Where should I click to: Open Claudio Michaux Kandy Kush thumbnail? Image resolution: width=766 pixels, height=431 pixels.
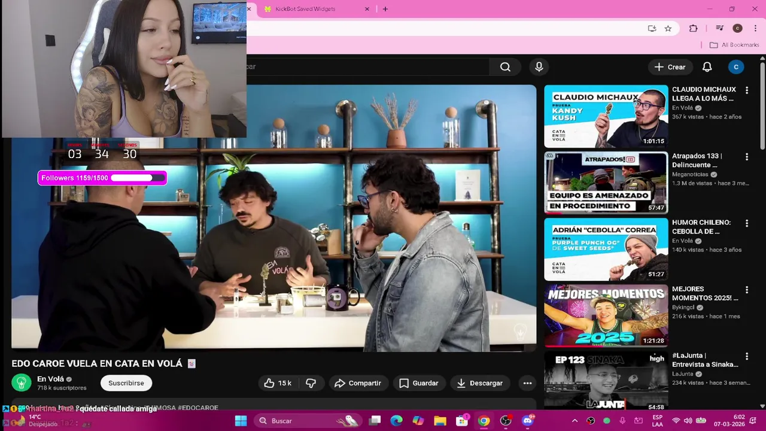point(606,116)
